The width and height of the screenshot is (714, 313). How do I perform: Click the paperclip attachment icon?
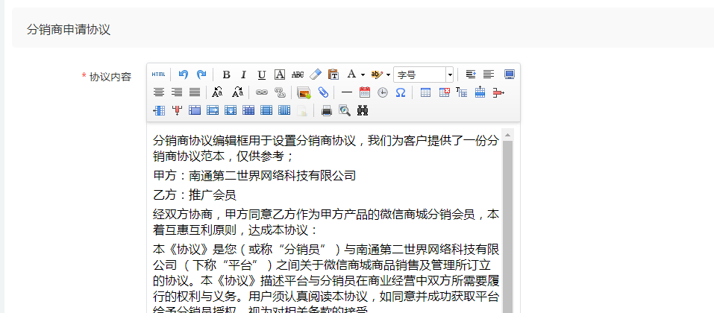pos(323,93)
